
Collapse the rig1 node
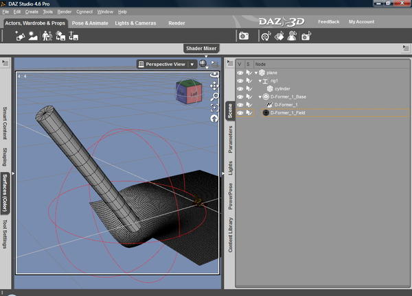(260, 81)
